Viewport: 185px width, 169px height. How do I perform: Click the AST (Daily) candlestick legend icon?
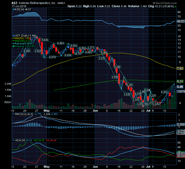click(13, 35)
